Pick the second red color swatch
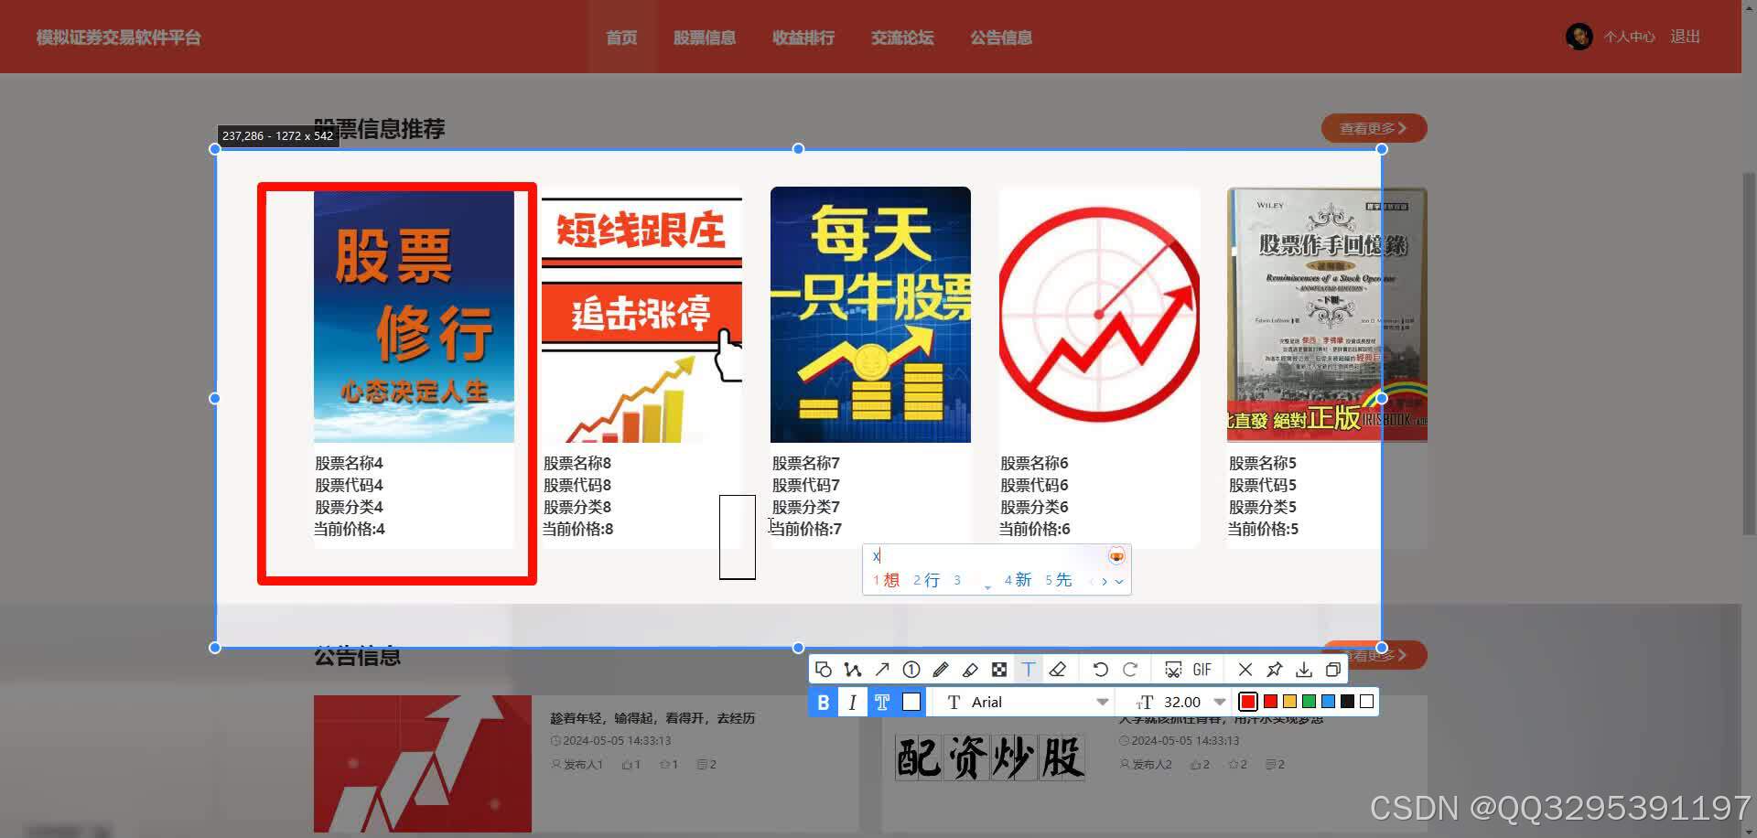The height and width of the screenshot is (838, 1757). pos(1270,702)
